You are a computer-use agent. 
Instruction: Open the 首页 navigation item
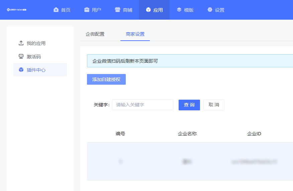62,10
